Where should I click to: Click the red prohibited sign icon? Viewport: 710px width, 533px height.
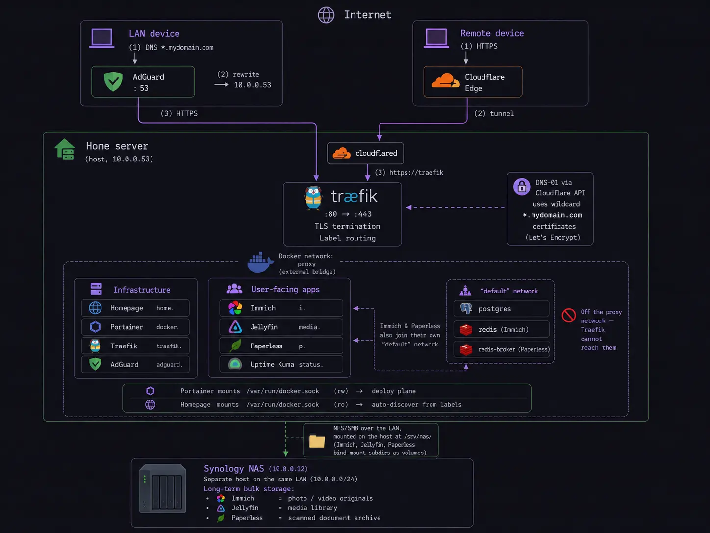tap(569, 315)
